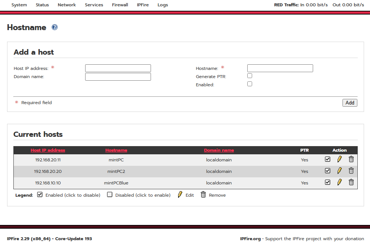
Task: Remove the mintPC host entry
Action: coord(351,159)
